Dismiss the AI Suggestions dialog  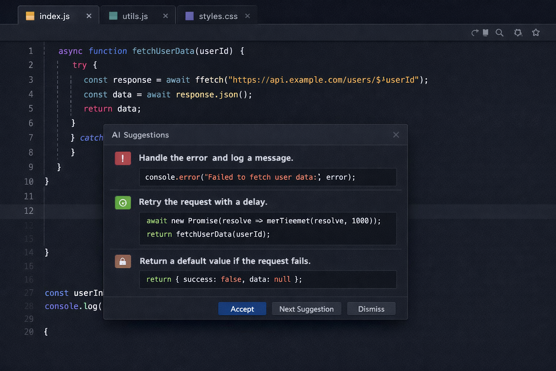click(x=371, y=309)
